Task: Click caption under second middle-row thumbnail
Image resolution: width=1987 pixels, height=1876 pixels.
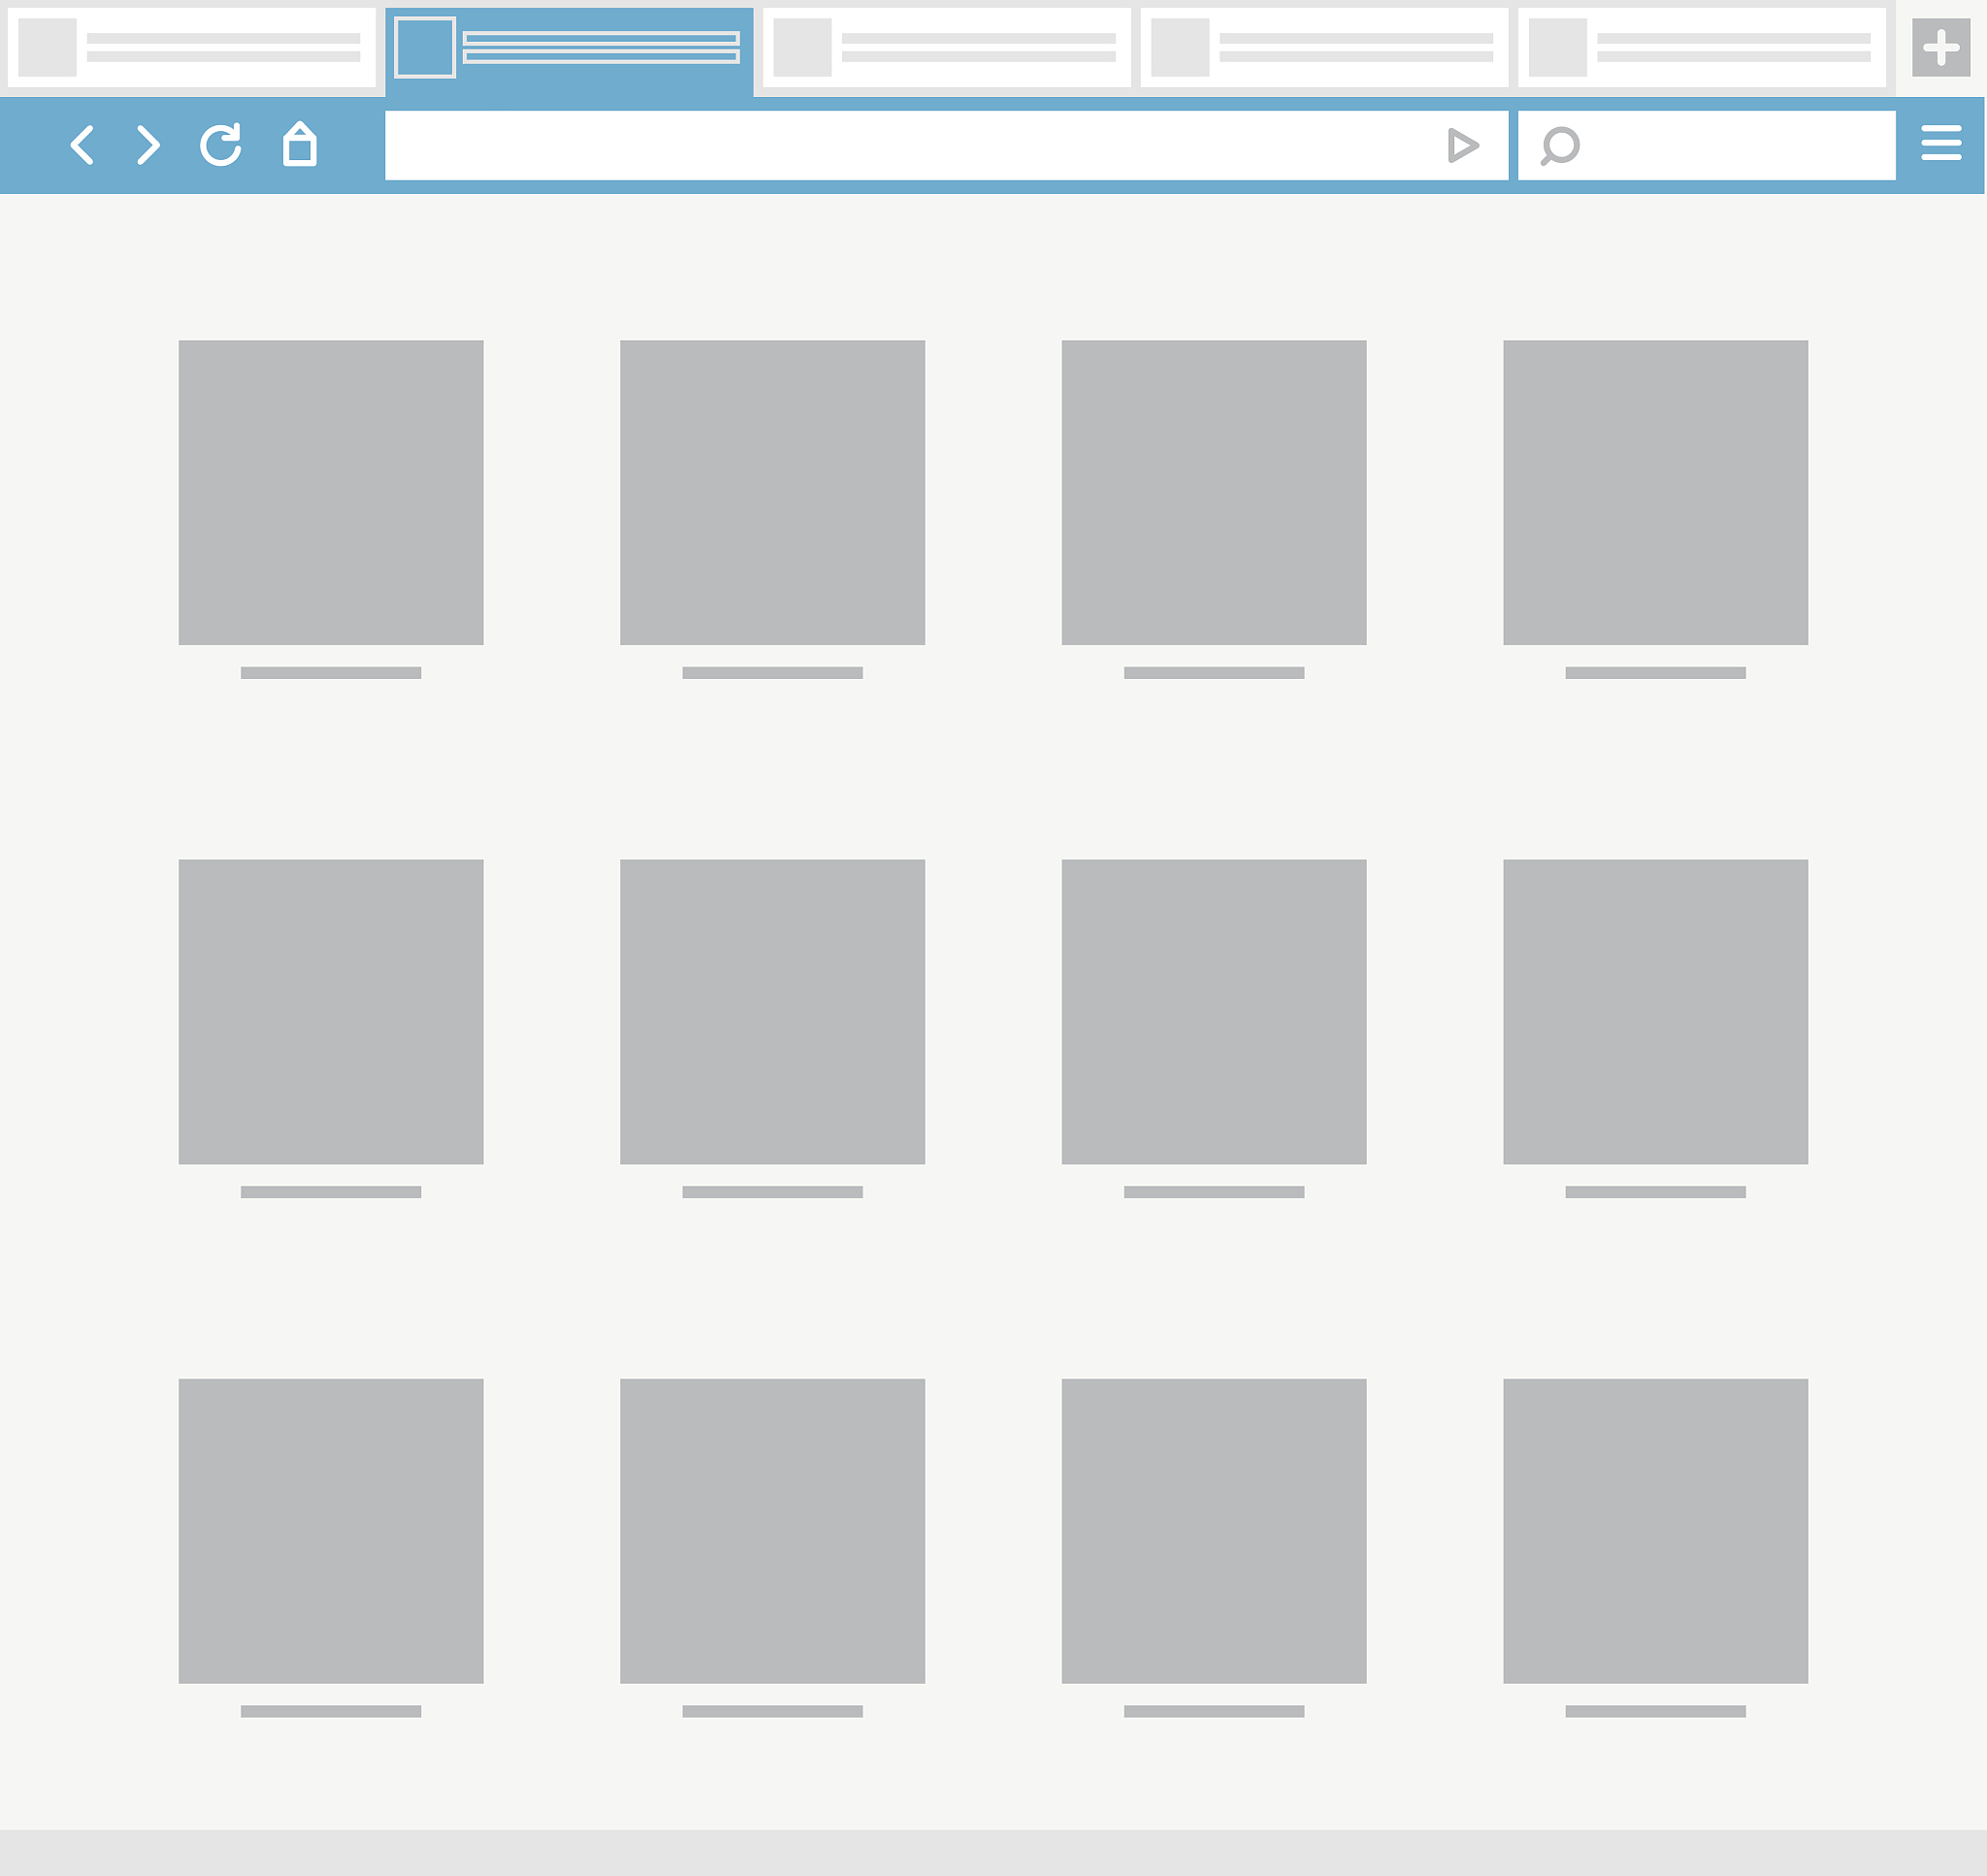Action: [772, 1192]
